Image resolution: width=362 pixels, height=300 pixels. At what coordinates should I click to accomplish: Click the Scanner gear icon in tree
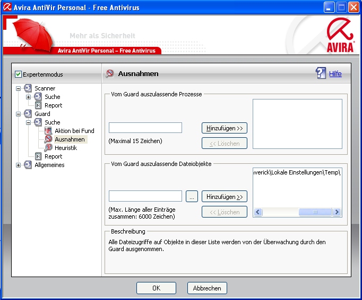pos(28,88)
